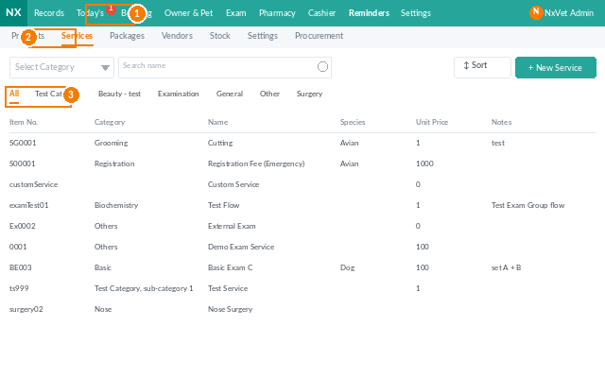Viewport: 605px width, 378px height.
Task: Switch to the Vendors tab
Action: point(177,36)
